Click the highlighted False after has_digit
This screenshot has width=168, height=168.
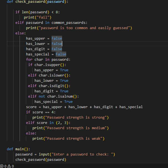tap(57, 49)
